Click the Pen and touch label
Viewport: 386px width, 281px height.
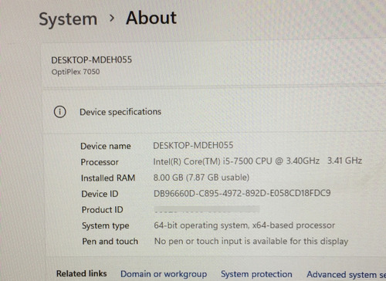[x=110, y=242]
